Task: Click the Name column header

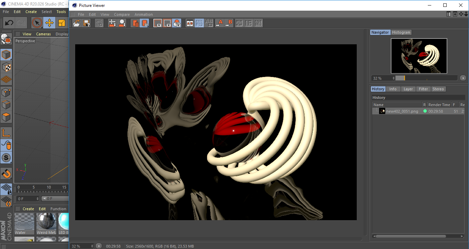Action: [397, 105]
